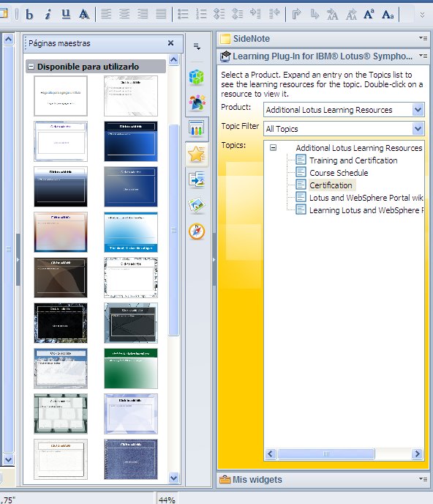433x504 pixels.
Task: Select Lotus and WebSphere Portal wiki topic
Action: pos(366,198)
